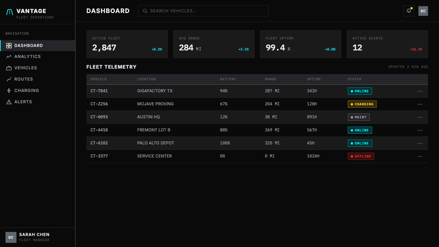Click the Mojave Proving location
This screenshot has height=247, width=439.
pyautogui.click(x=155, y=104)
